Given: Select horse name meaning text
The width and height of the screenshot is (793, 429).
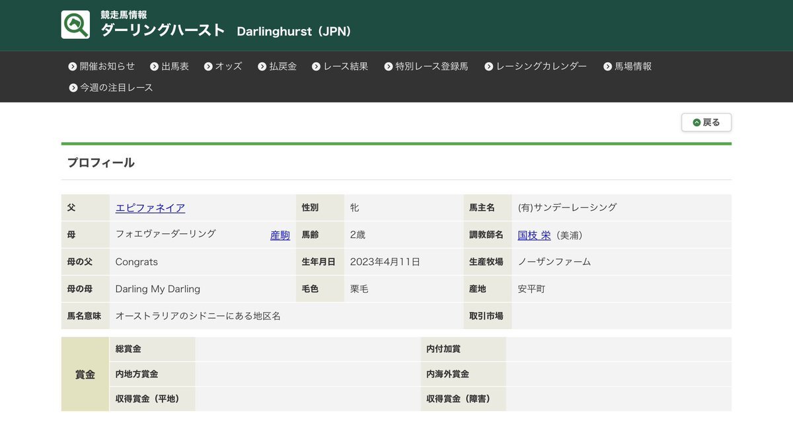Looking at the screenshot, I should (198, 316).
